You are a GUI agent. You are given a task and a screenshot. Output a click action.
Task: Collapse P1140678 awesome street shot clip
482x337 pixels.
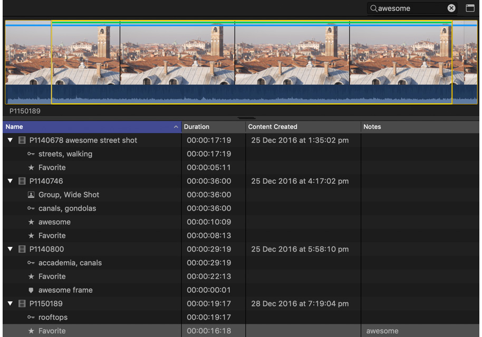point(10,140)
